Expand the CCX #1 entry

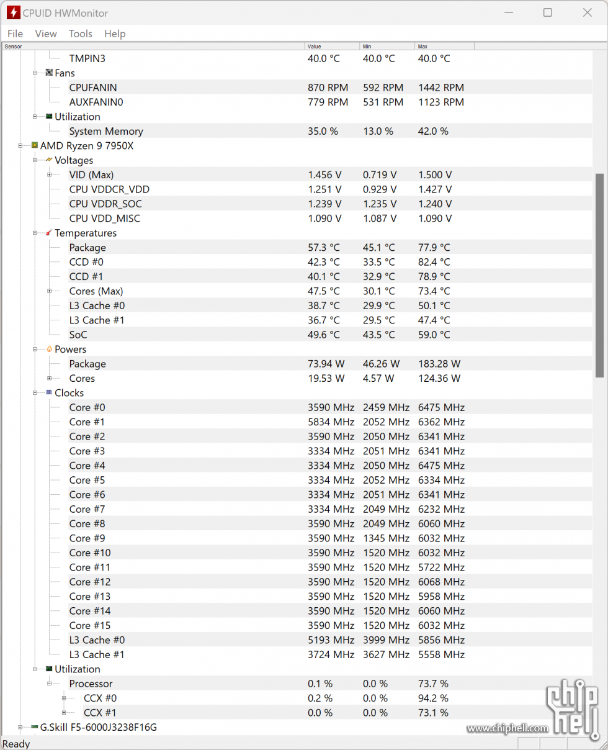(x=64, y=712)
